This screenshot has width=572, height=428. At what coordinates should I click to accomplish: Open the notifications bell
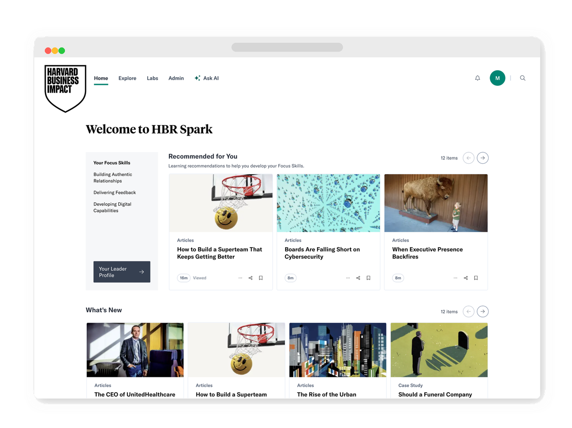point(478,78)
